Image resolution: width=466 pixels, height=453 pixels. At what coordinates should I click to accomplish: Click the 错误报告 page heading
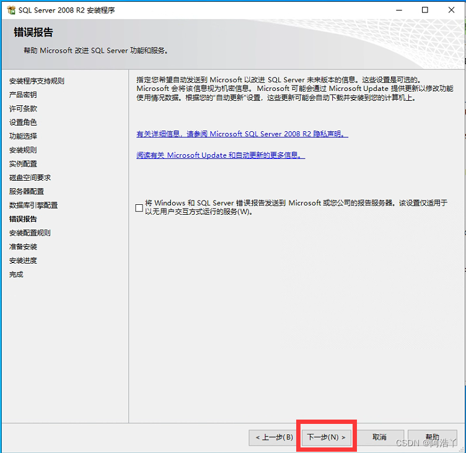coord(33,32)
